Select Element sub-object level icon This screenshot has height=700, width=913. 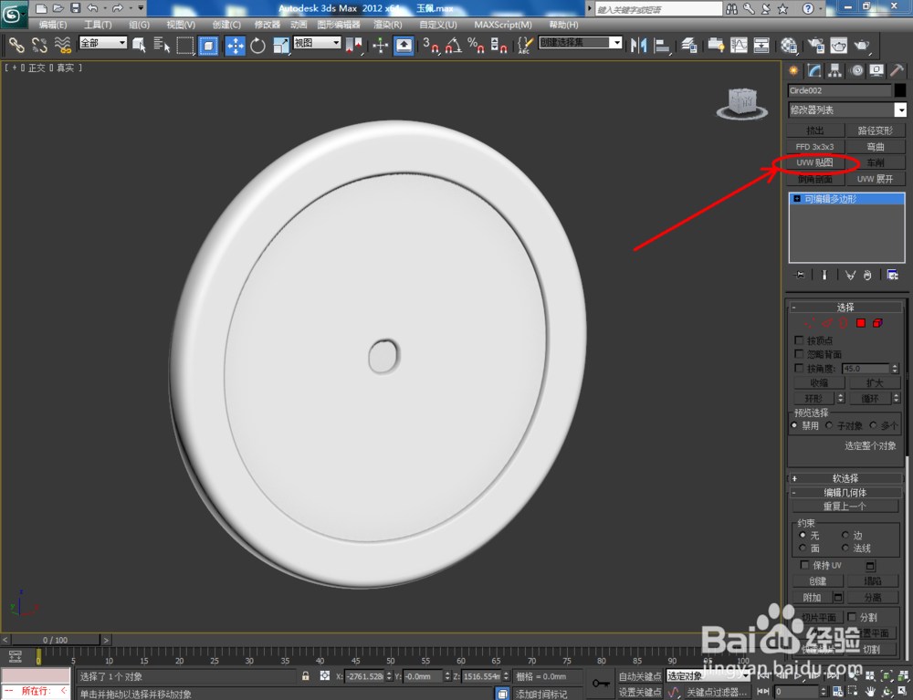tap(877, 323)
